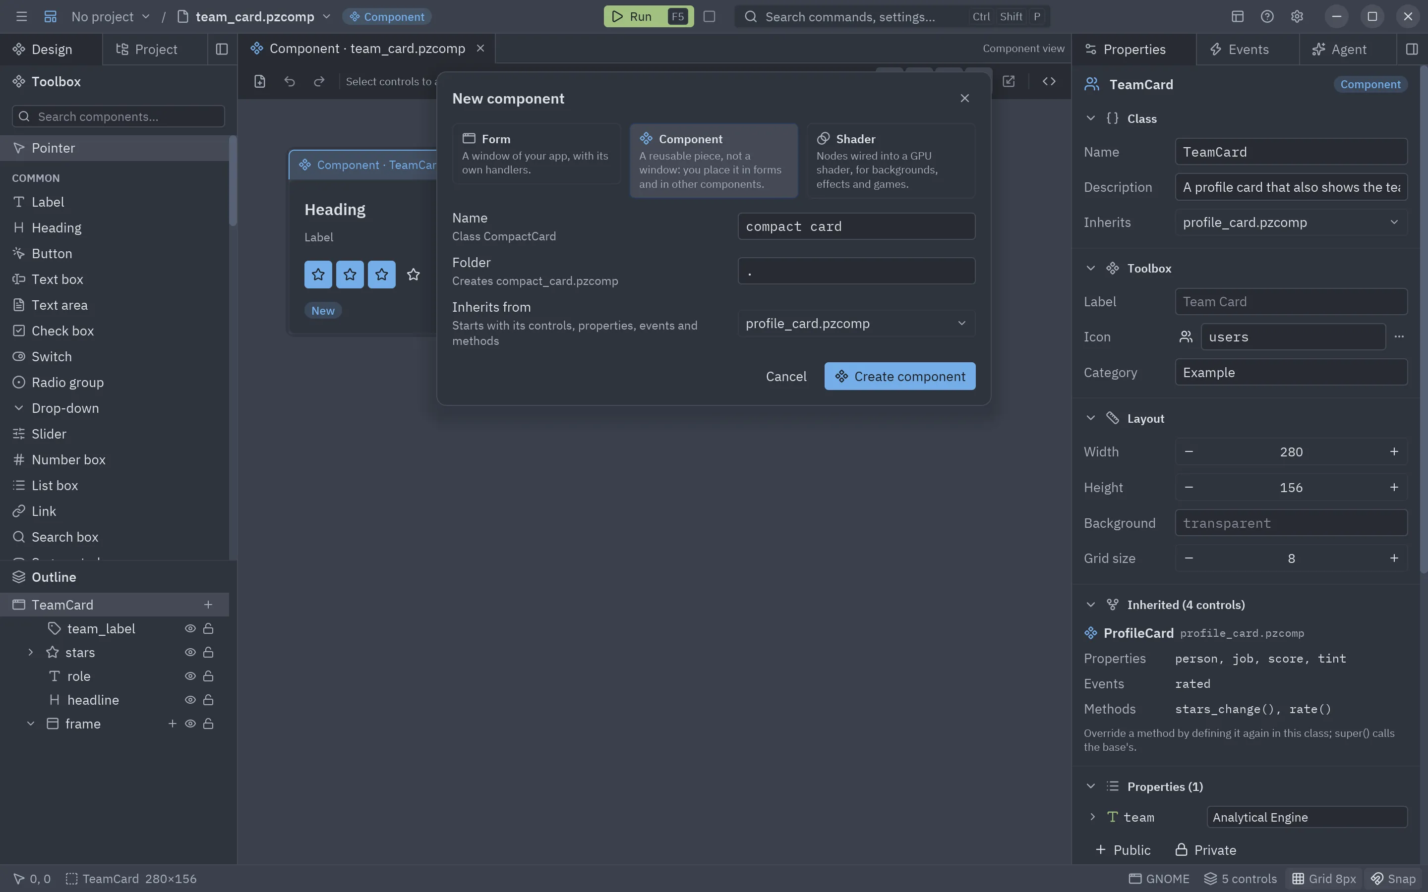
Task: Select the Form type card
Action: 536,154
